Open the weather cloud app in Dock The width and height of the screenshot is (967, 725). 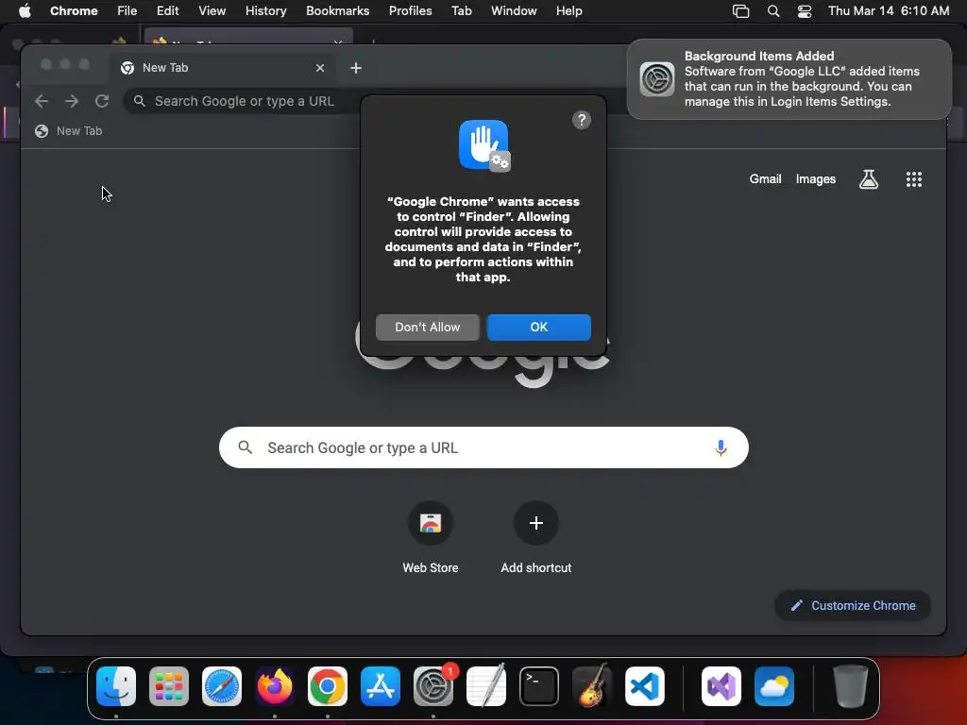774,686
